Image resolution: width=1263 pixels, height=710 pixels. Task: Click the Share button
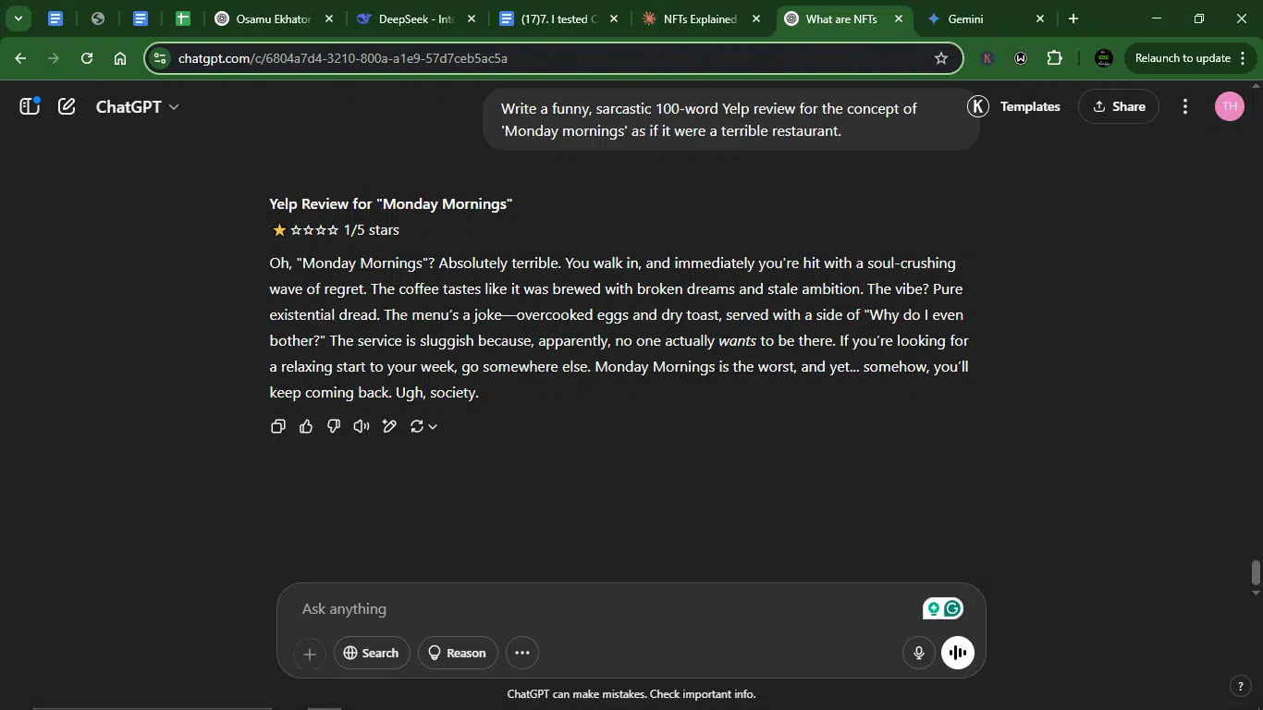(1119, 106)
